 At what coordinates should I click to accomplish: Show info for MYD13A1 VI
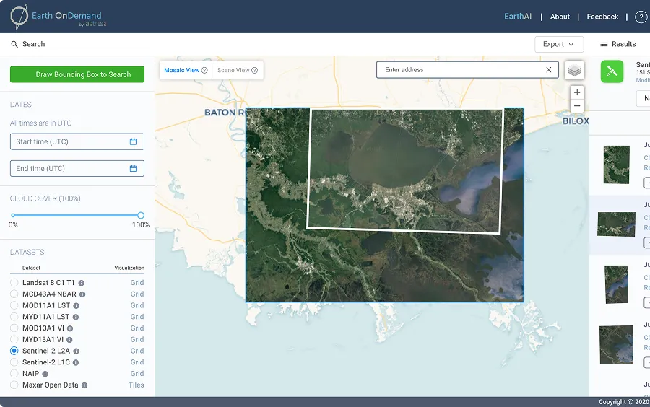point(69,340)
